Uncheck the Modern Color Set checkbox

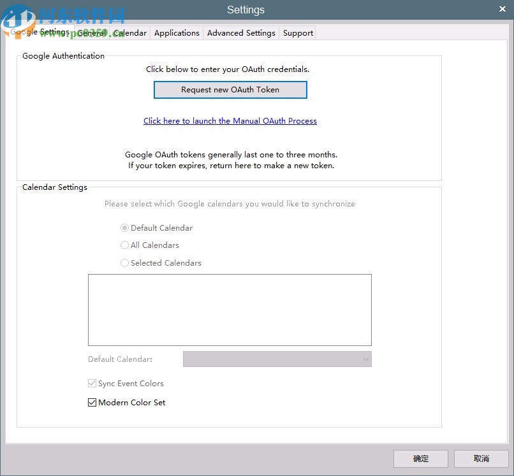(92, 402)
